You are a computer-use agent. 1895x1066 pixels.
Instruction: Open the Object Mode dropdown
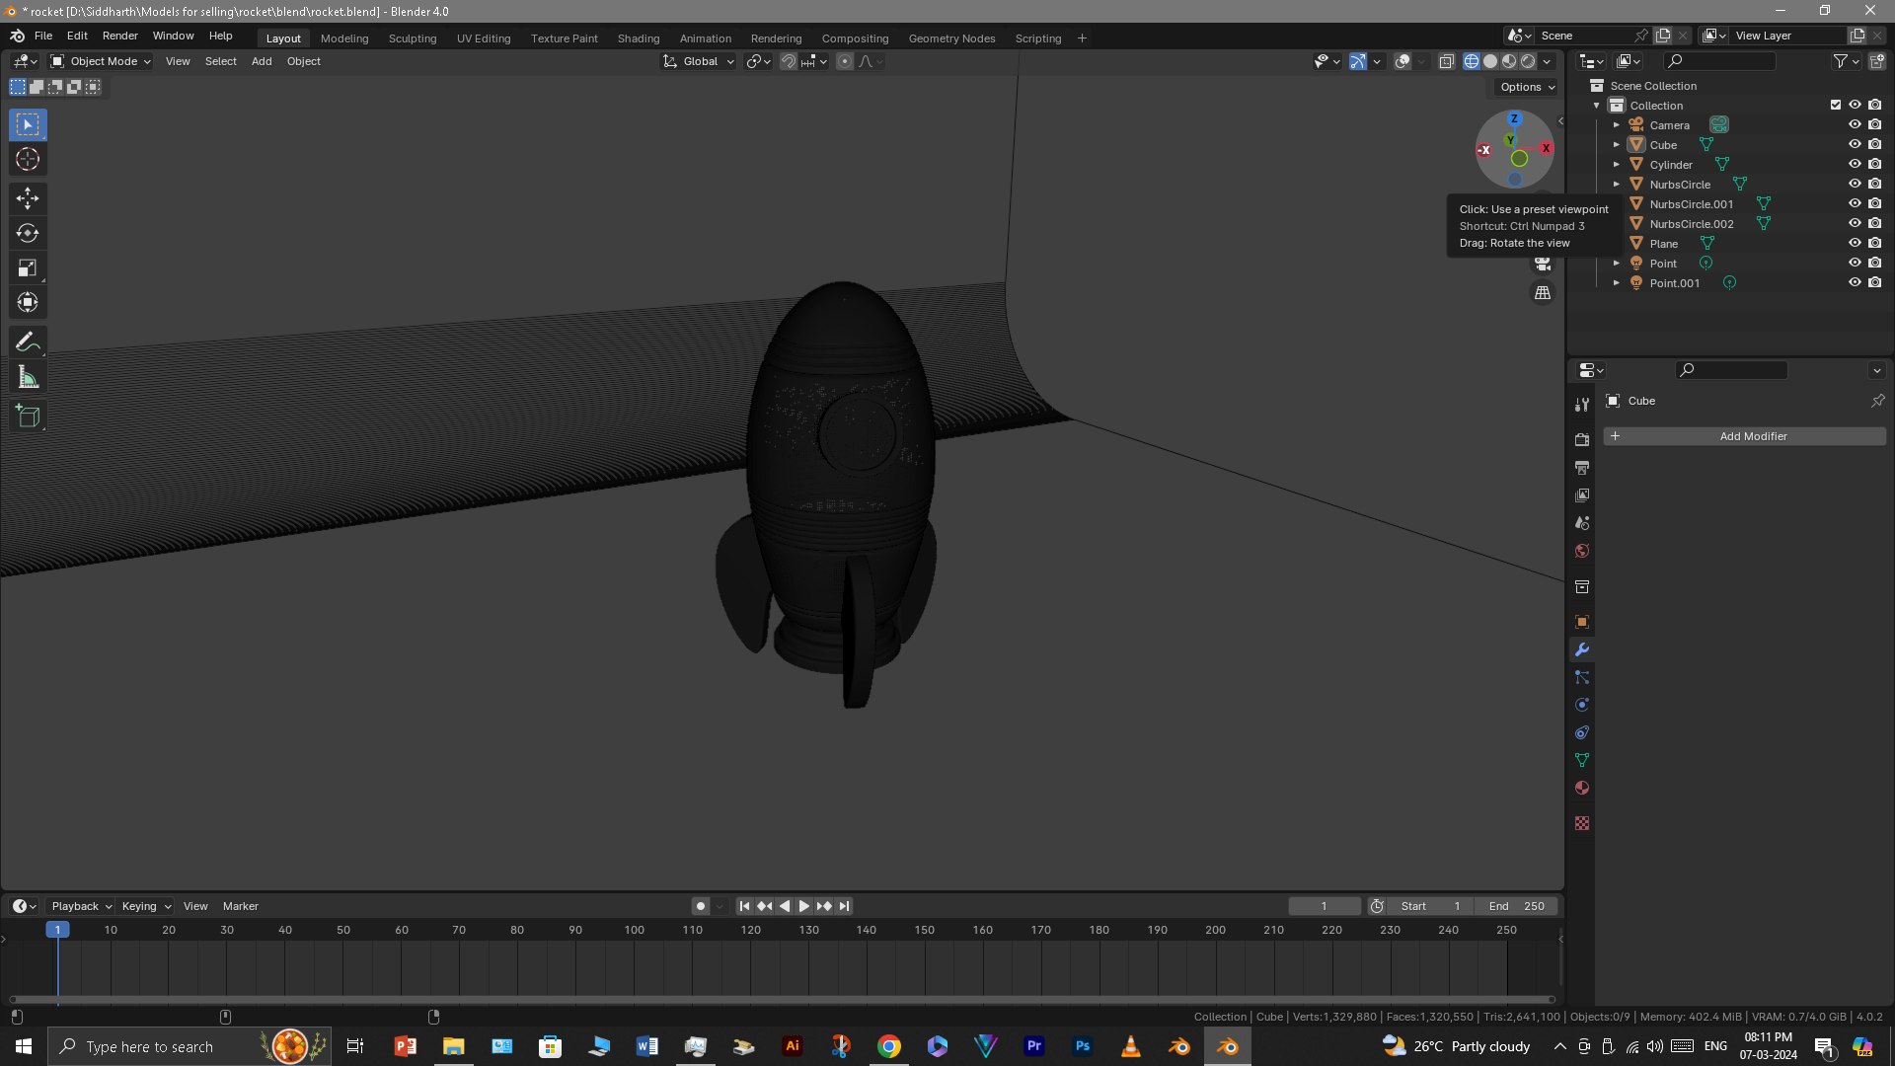click(101, 61)
